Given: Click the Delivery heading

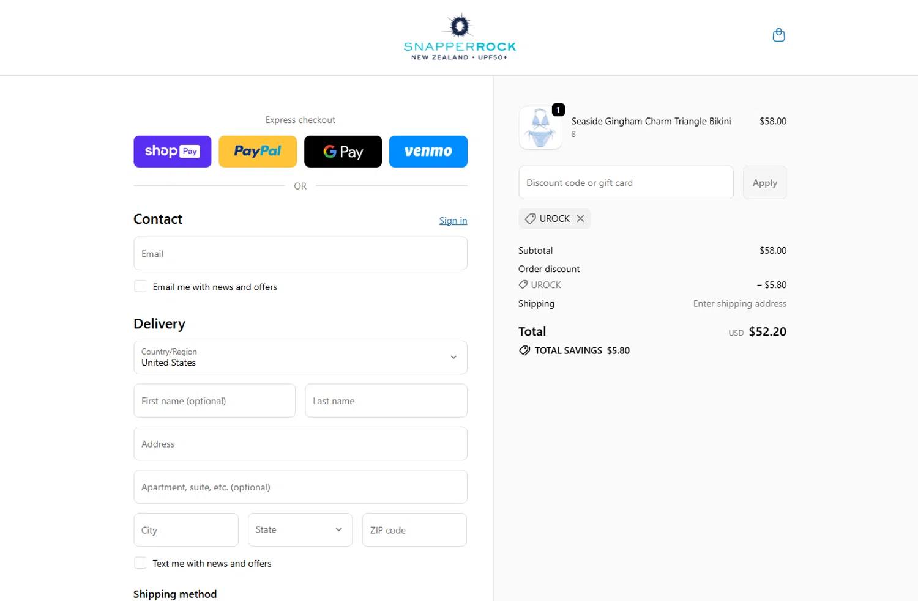Looking at the screenshot, I should coord(159,323).
